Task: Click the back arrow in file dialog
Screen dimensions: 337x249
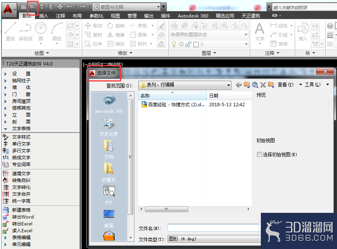Action: [238, 85]
